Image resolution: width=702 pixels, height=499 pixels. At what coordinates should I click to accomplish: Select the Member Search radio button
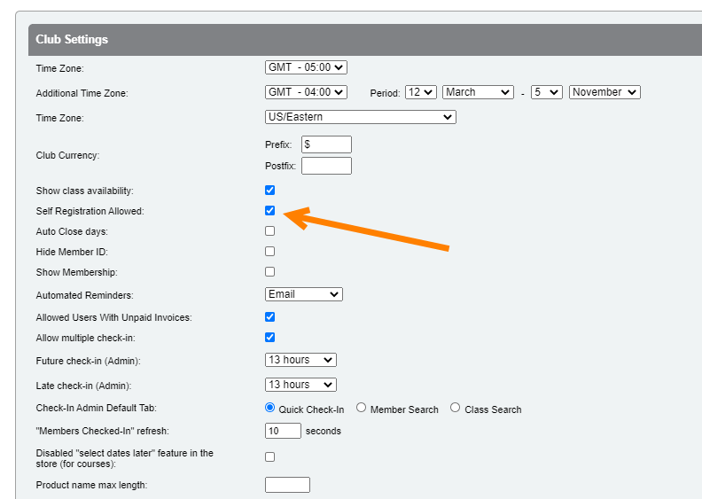(362, 409)
